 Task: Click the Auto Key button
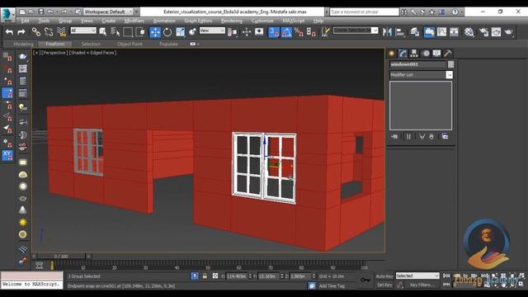(384, 276)
